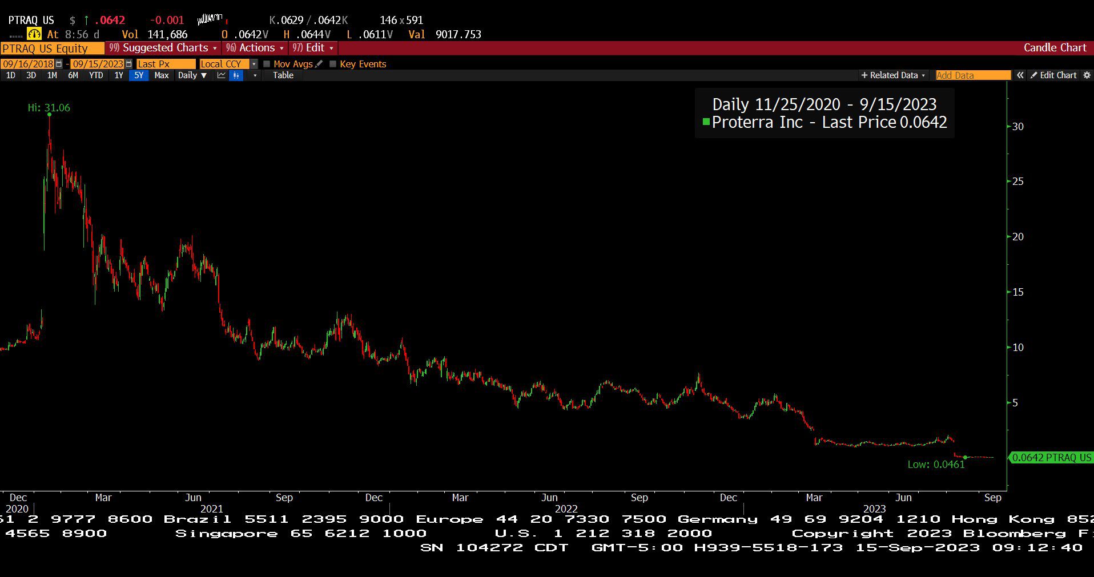Screen dimensions: 1094x577
Task: Click the -0.001 net change value
Action: (167, 20)
